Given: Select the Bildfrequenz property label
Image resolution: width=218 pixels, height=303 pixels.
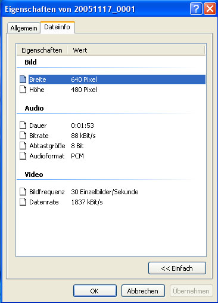Looking at the screenshot, I should [47, 192].
